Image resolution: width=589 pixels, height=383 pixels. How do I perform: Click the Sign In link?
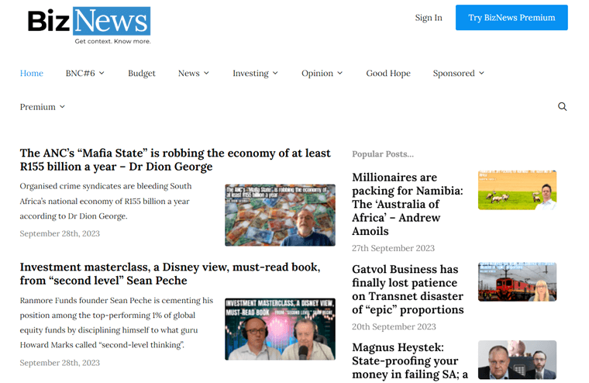(429, 18)
